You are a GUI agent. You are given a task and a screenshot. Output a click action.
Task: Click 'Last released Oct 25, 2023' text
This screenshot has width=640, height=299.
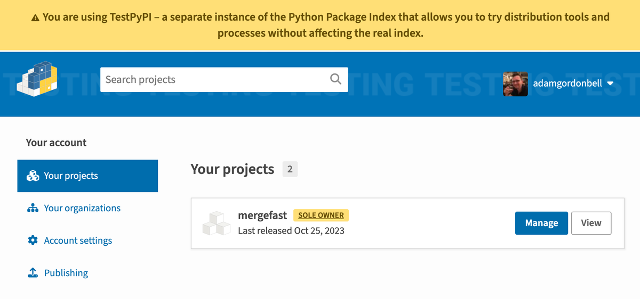(291, 231)
